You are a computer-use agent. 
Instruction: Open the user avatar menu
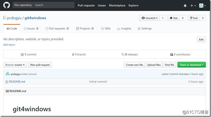(x=202, y=5)
